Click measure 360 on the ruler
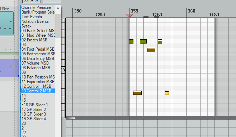The width and height of the screenshot is (236, 137). (192, 11)
